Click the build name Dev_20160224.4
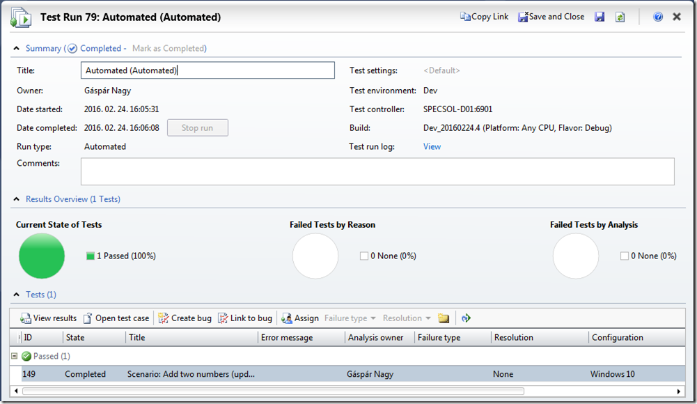The width and height of the screenshot is (697, 404). pos(452,128)
